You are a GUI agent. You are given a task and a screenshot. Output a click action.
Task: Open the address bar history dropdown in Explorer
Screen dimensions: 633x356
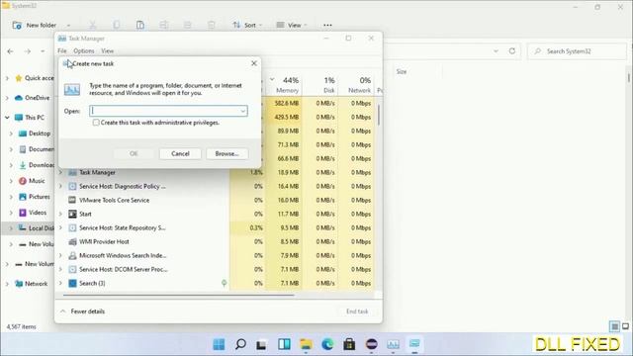coord(496,51)
